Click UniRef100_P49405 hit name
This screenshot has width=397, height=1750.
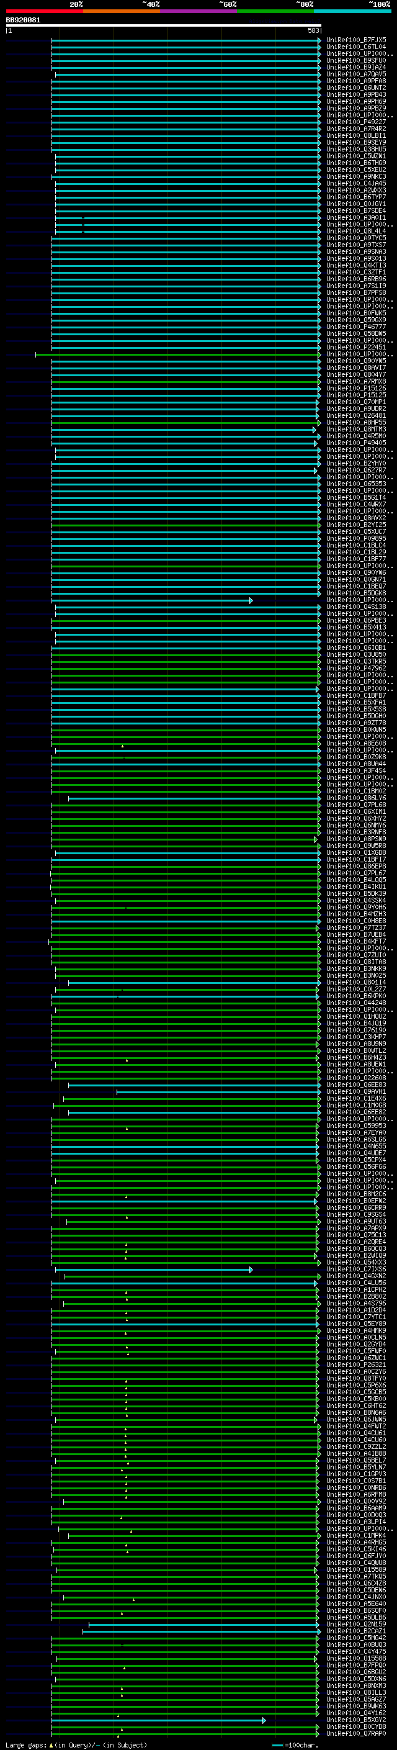356,443
